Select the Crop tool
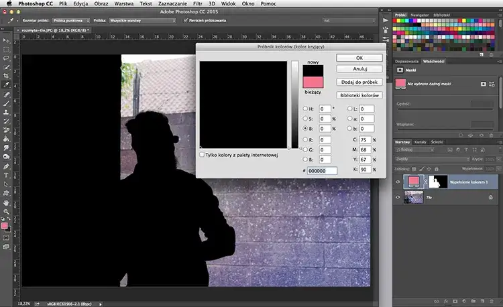Screen dimensions: 503x307 6,76
